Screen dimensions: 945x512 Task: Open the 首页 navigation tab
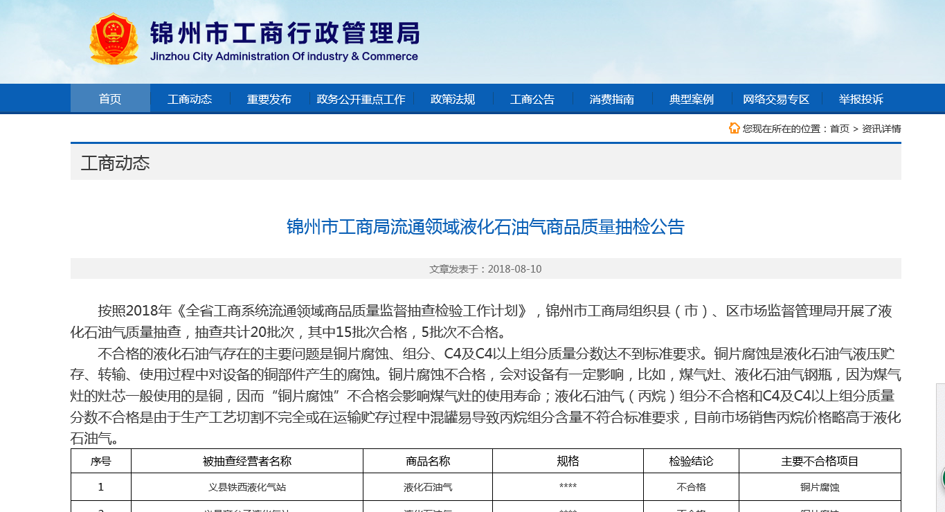click(110, 99)
